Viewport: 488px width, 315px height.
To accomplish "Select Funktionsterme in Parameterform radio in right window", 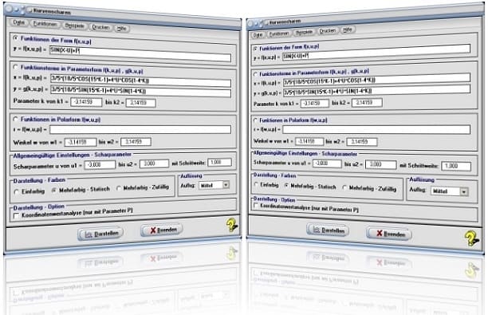I will (255, 74).
